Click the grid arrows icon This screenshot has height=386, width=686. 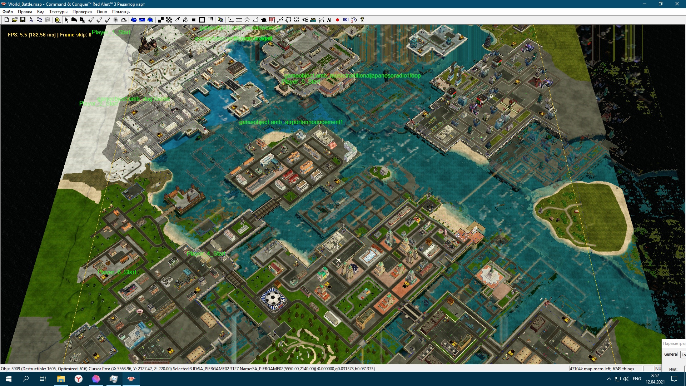[x=321, y=20]
